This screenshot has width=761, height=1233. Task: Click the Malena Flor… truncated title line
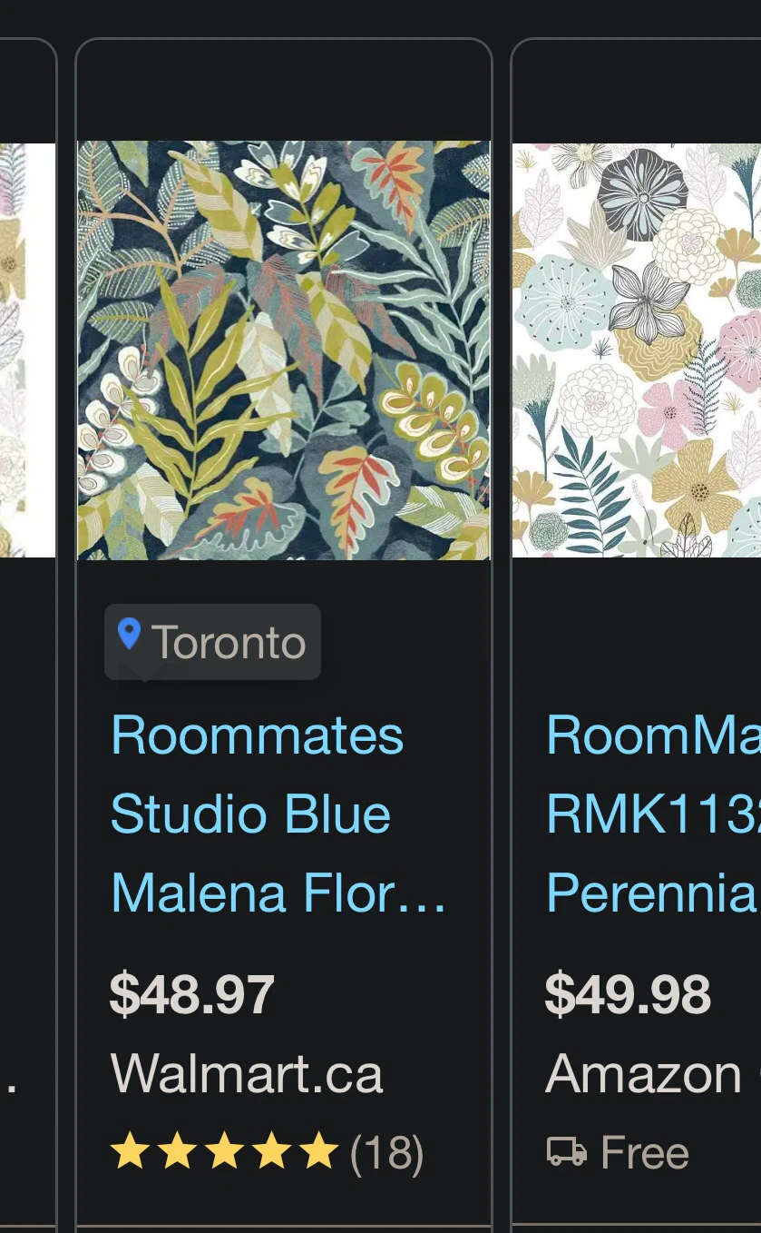[278, 893]
